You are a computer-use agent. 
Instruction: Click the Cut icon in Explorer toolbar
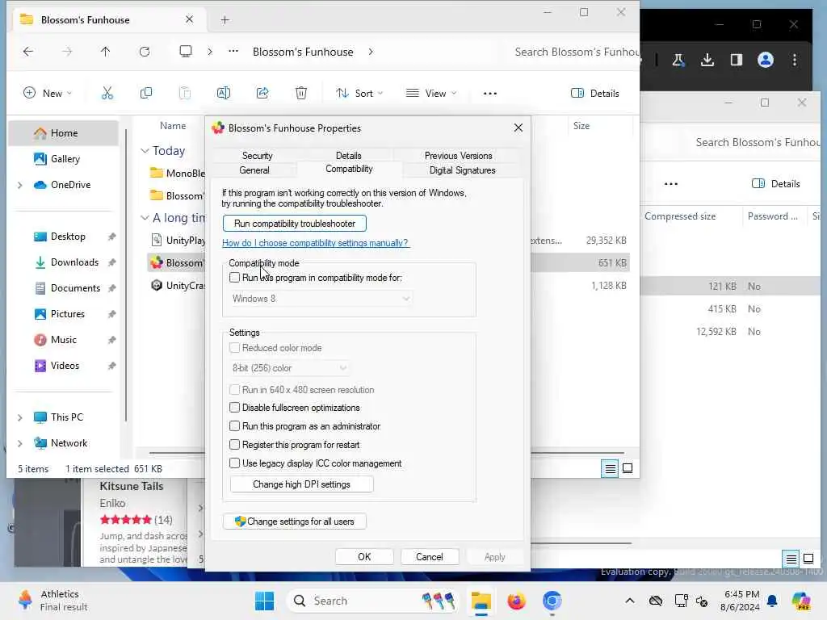pos(107,94)
